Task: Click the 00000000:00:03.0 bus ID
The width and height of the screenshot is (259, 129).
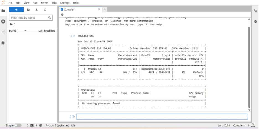Action: [x=153, y=69]
